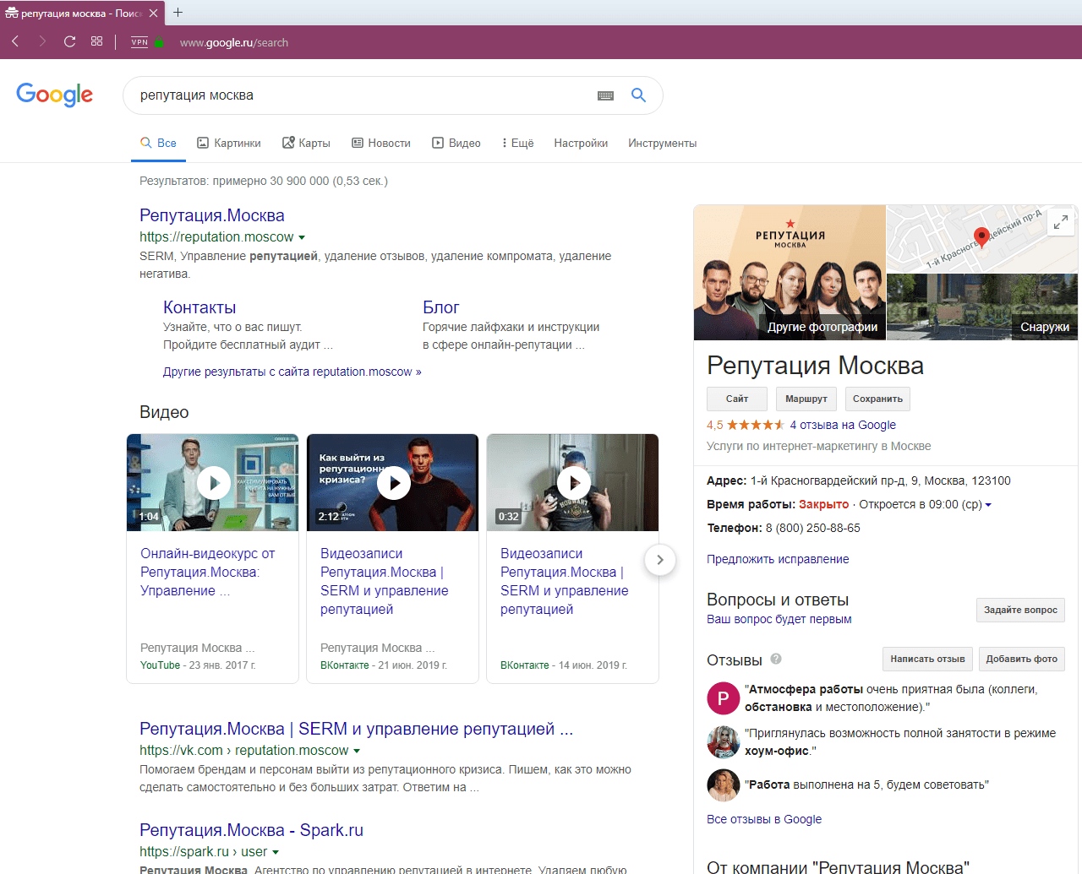Click the Сайт button

click(x=737, y=399)
